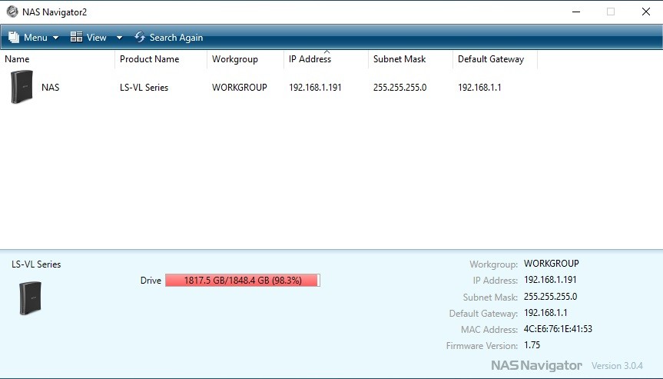This screenshot has height=379, width=663.
Task: Sort by the Subnet Mask column header
Action: click(410, 59)
